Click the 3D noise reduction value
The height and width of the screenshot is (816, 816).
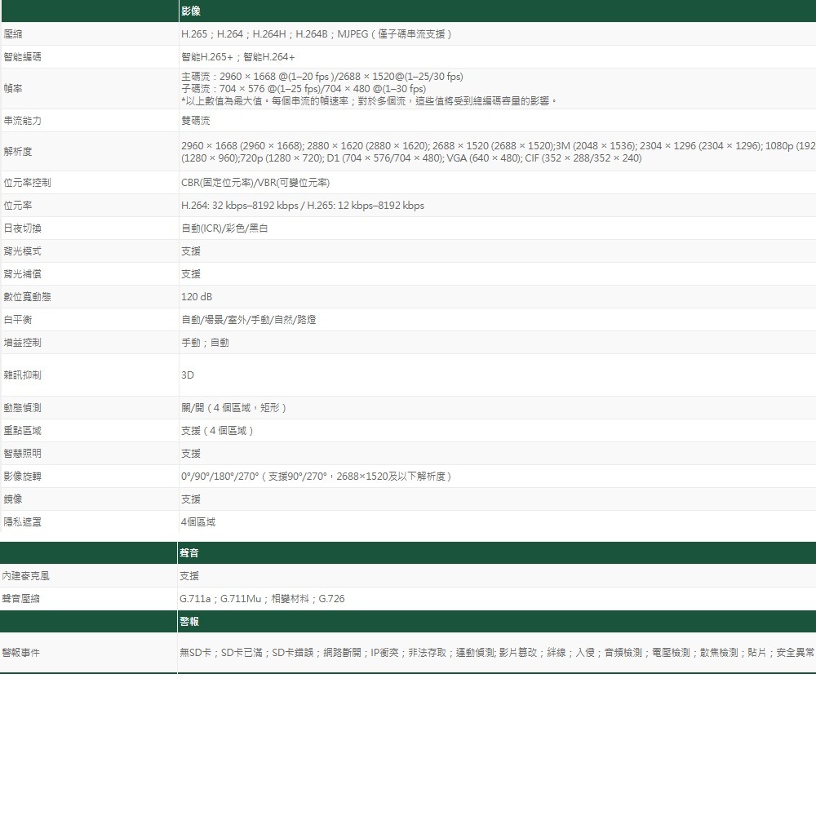(x=188, y=375)
